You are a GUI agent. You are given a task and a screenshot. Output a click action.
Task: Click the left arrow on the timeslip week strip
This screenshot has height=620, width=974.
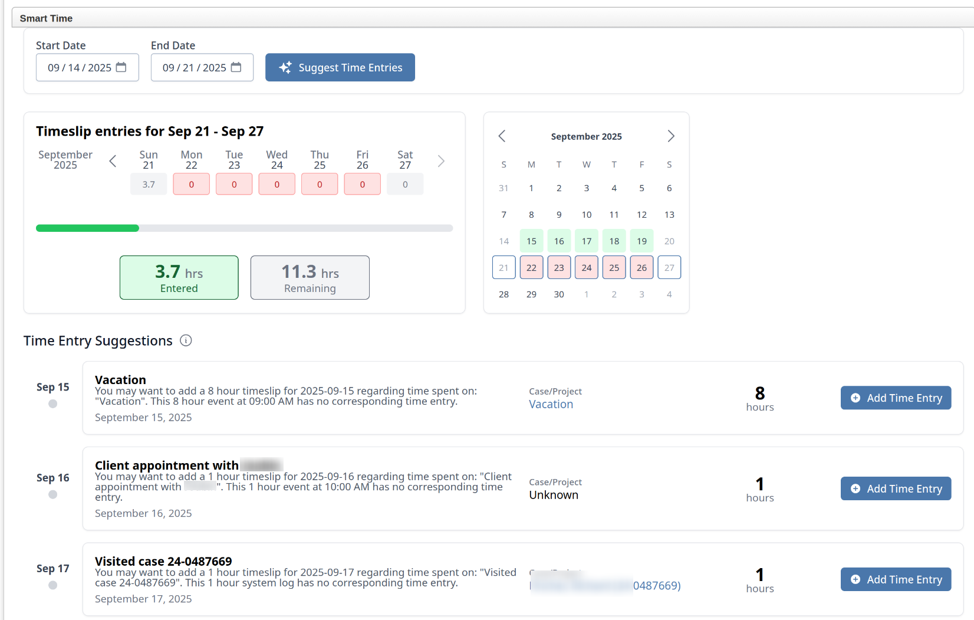coord(113,160)
